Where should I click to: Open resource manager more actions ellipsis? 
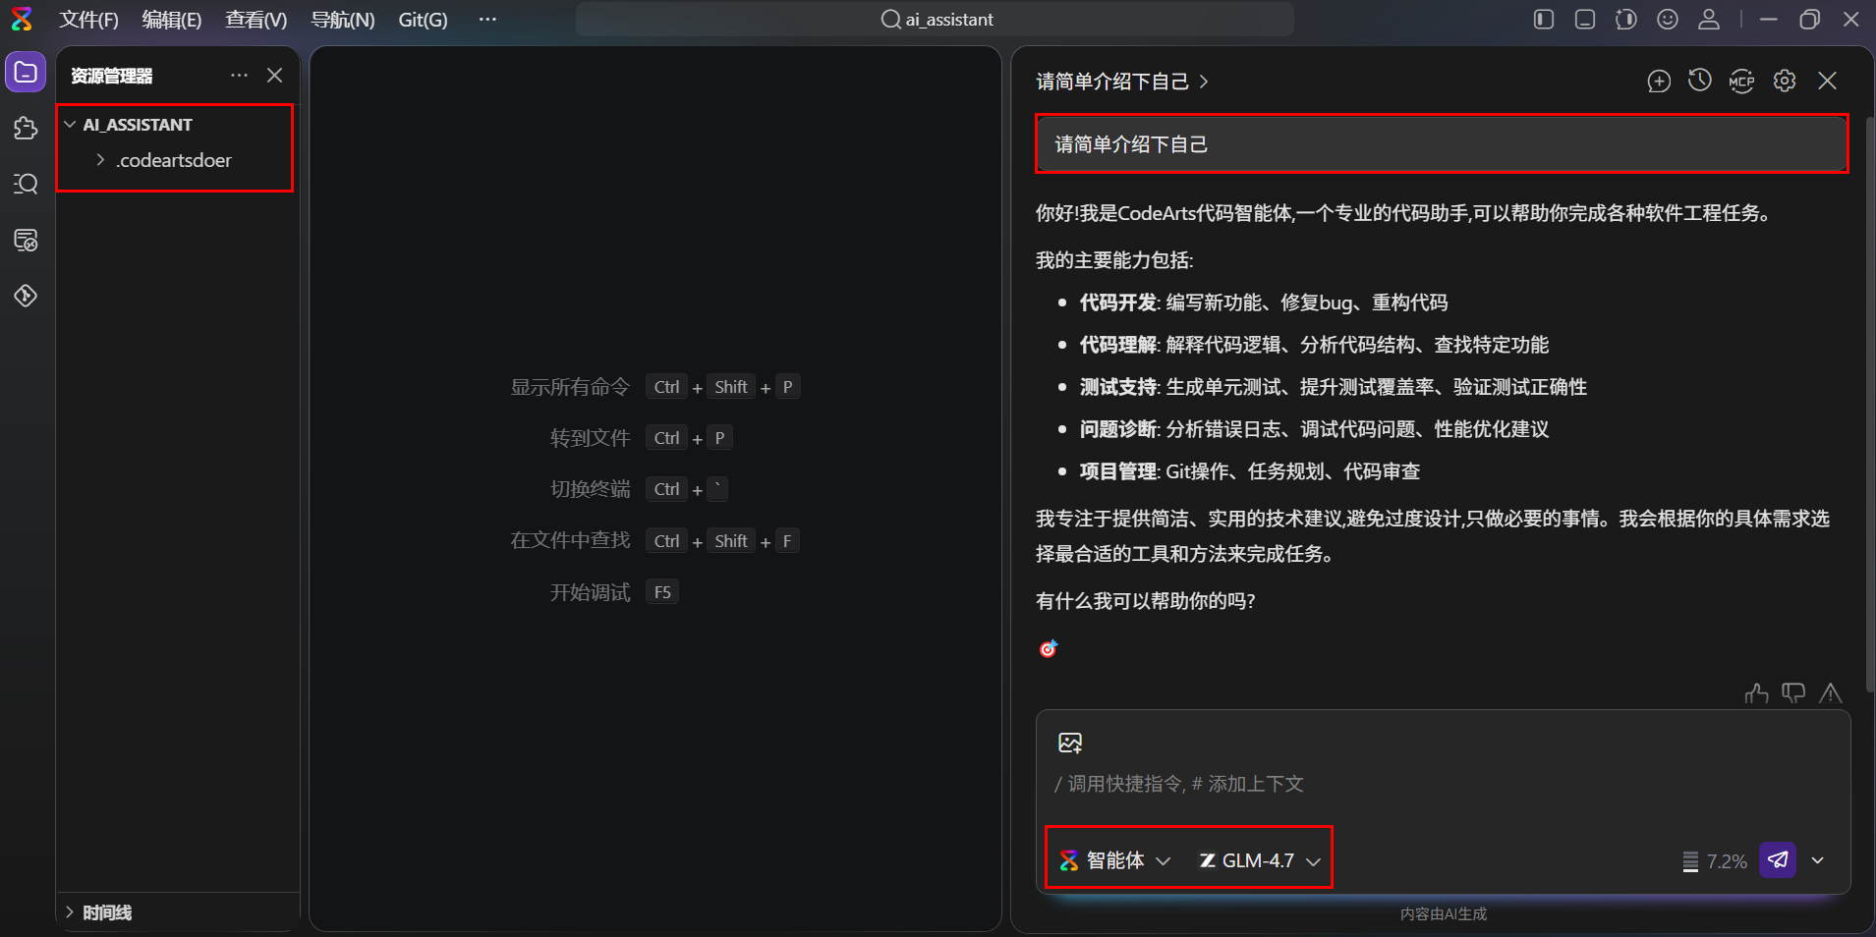click(x=239, y=76)
